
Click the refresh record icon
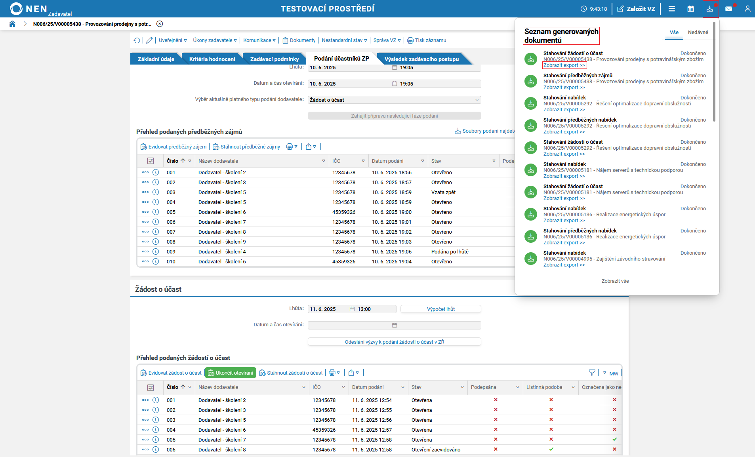click(137, 40)
